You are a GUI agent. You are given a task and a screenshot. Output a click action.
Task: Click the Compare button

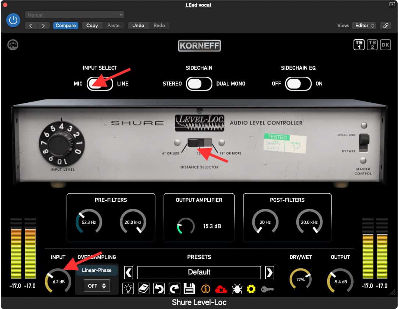[x=66, y=26]
